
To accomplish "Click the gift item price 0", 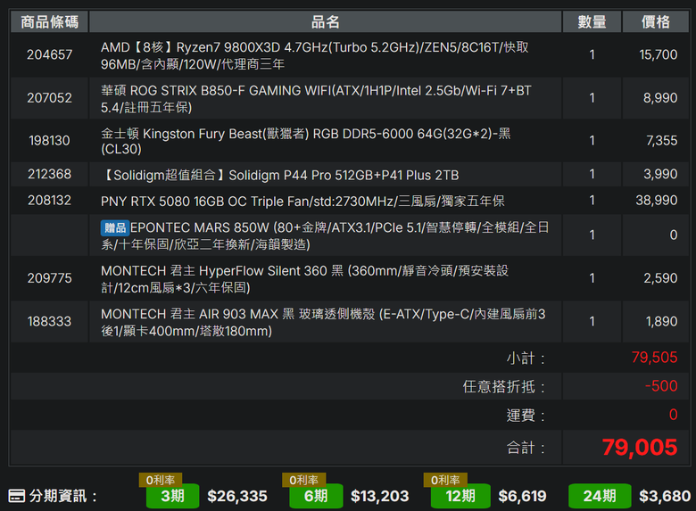I will [x=674, y=235].
